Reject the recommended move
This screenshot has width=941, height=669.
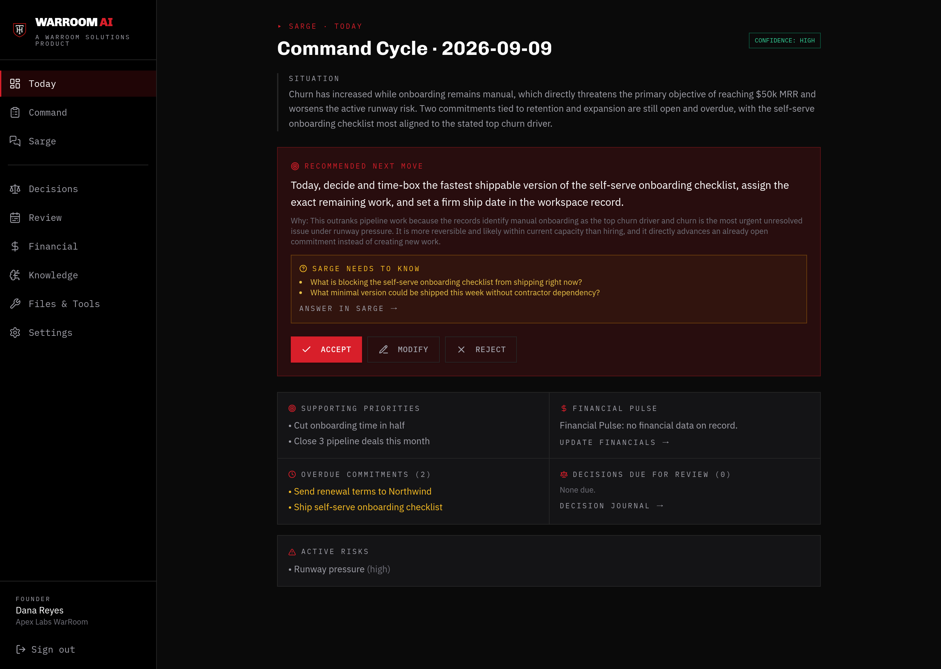click(x=481, y=350)
